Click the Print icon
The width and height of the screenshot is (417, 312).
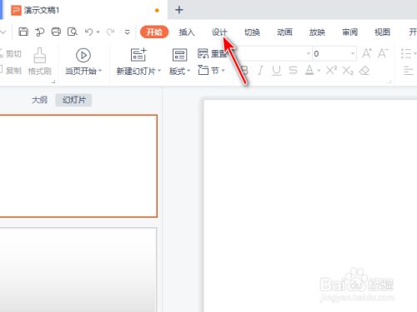pyautogui.click(x=56, y=32)
